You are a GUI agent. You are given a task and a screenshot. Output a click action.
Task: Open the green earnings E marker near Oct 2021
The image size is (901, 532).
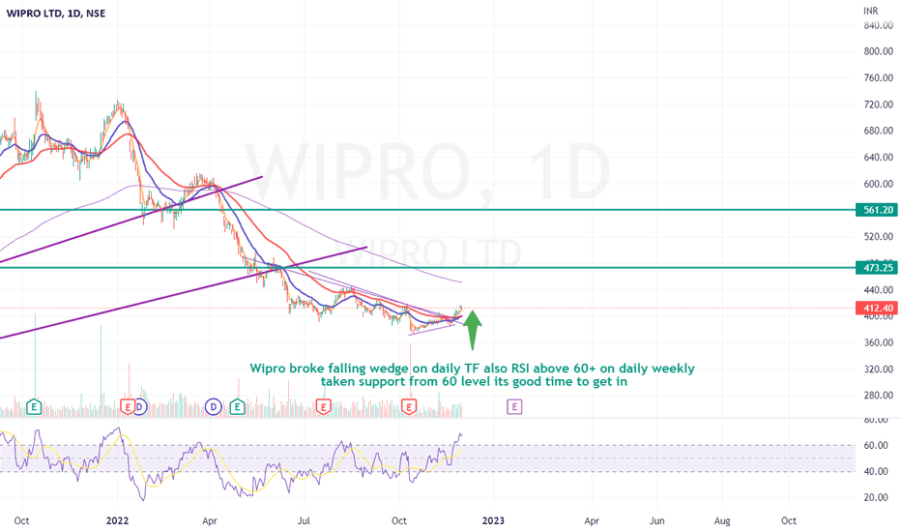(34, 407)
